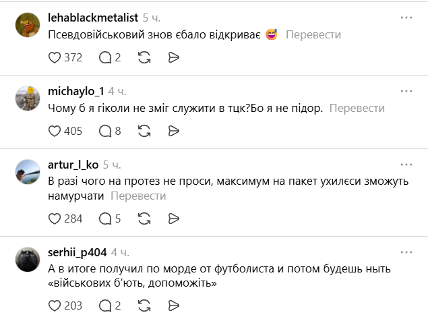Viewport: 428px width, 319px height.
Task: Click Перевести next to michaylo_1's comment
Action: [357, 108]
